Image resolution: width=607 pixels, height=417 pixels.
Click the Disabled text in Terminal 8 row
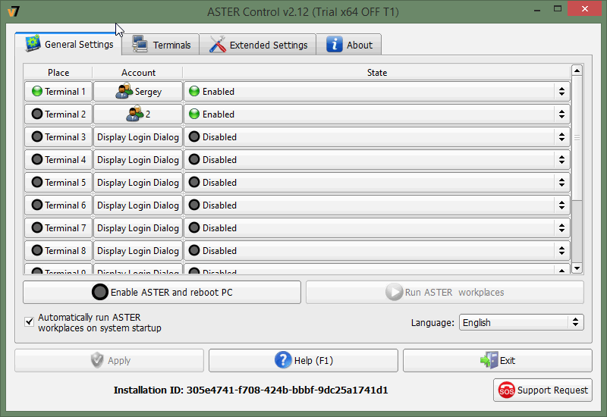pyautogui.click(x=219, y=251)
